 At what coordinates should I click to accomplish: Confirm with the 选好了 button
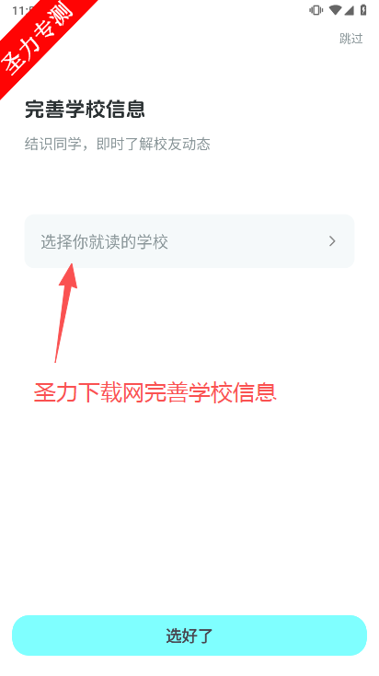tap(189, 635)
